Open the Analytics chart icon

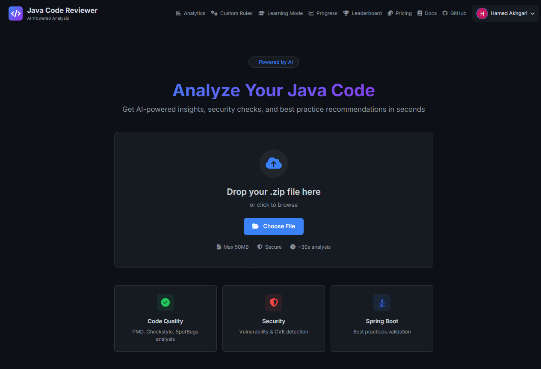click(x=178, y=13)
